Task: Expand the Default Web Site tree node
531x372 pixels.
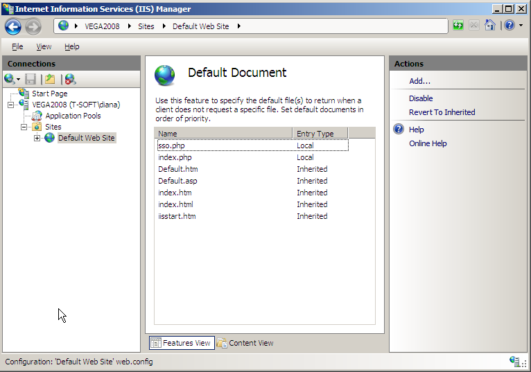Action: 37,139
